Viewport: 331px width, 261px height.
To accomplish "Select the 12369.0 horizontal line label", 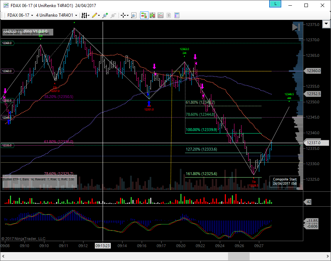I will pos(7,43).
